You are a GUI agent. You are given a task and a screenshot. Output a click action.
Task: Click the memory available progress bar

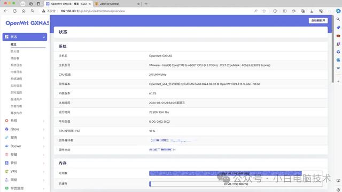point(236,173)
